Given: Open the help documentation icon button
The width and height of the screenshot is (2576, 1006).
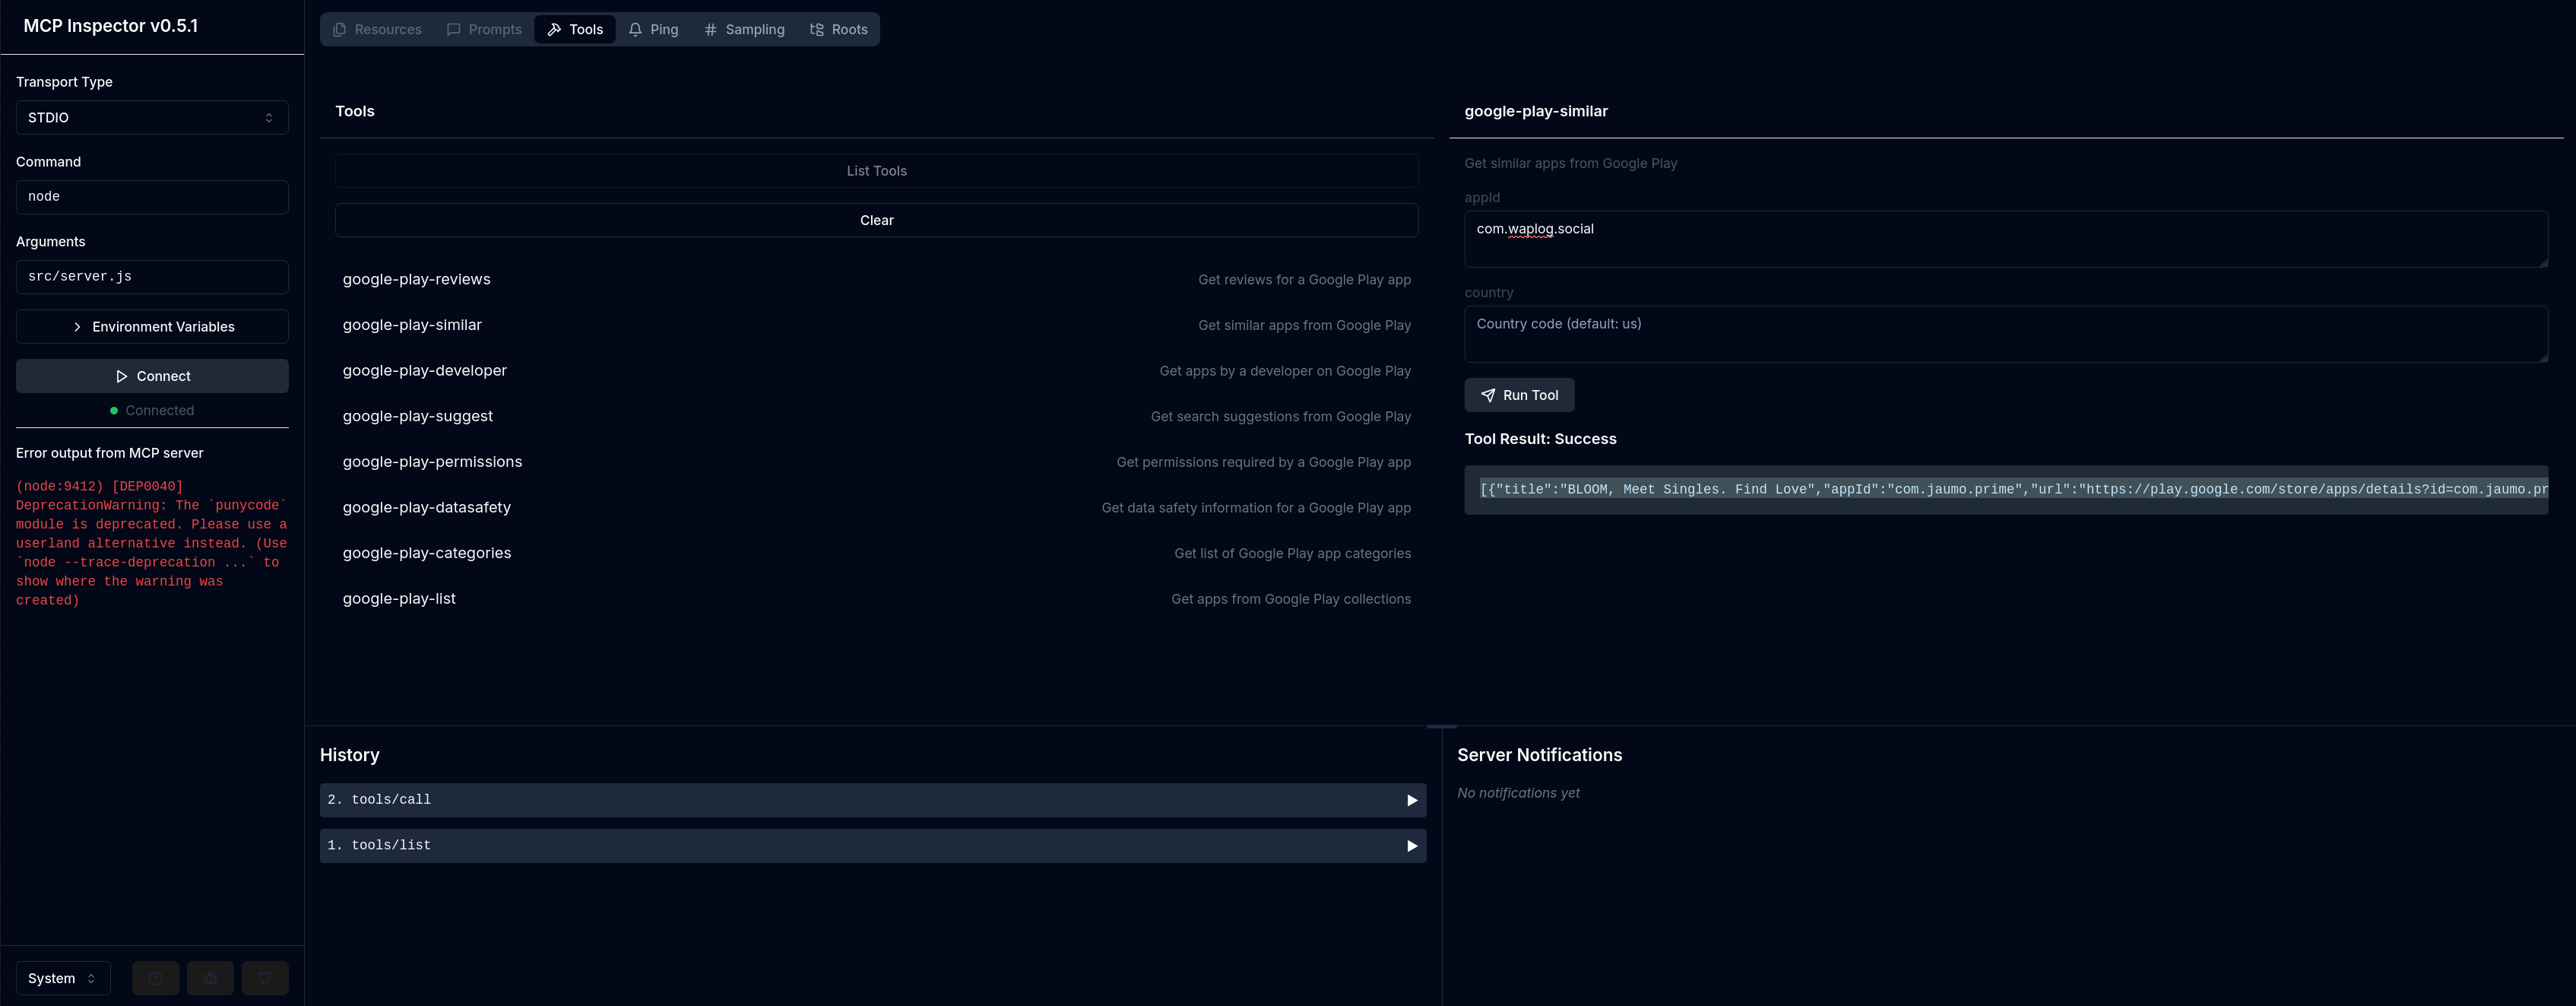Looking at the screenshot, I should point(156,978).
